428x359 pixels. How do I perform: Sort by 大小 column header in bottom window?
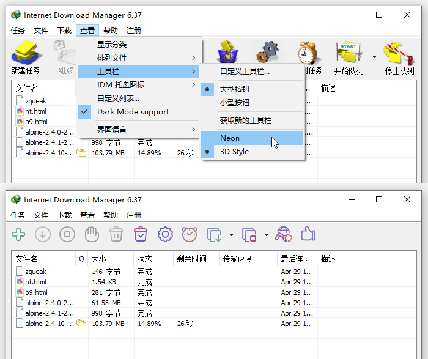(x=111, y=259)
